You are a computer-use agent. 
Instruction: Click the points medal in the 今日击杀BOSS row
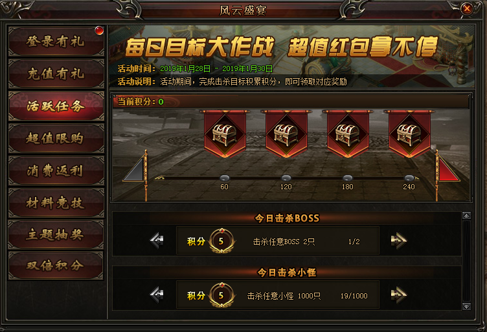(221, 241)
